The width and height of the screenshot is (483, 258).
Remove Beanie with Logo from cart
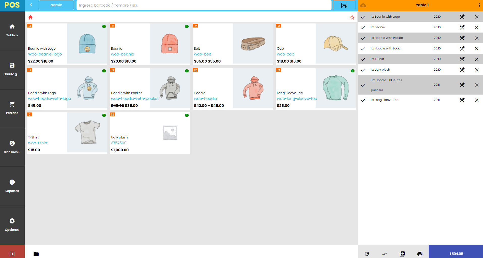click(477, 17)
